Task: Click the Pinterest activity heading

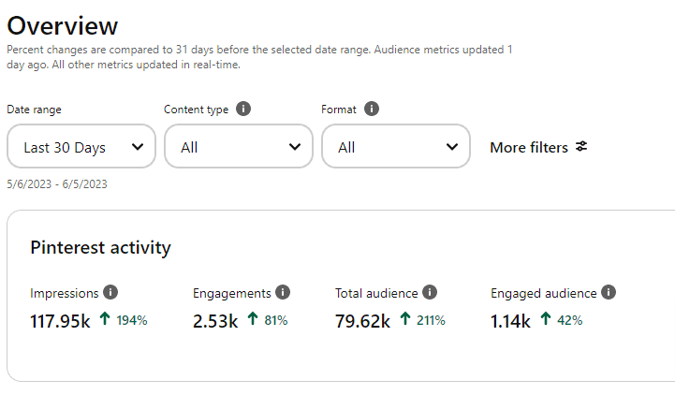Action: (100, 247)
